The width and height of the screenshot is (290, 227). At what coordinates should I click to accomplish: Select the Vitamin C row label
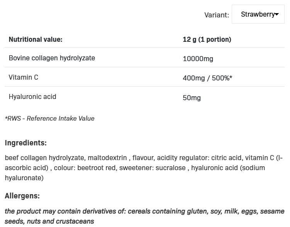click(x=24, y=77)
